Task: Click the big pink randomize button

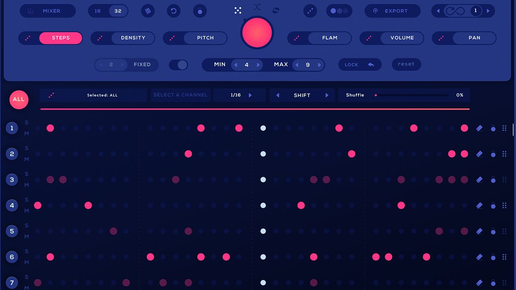Action: coord(257,33)
